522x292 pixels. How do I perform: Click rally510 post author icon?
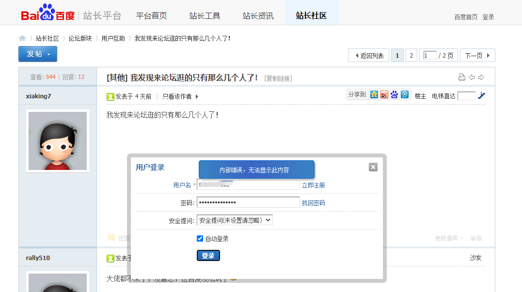click(x=110, y=259)
